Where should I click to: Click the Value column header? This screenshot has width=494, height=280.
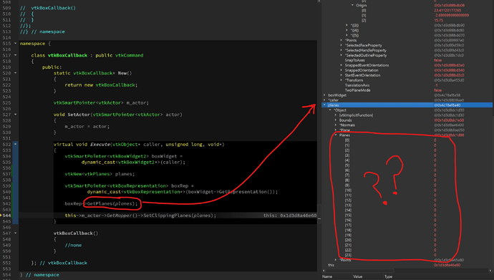[x=357, y=276]
